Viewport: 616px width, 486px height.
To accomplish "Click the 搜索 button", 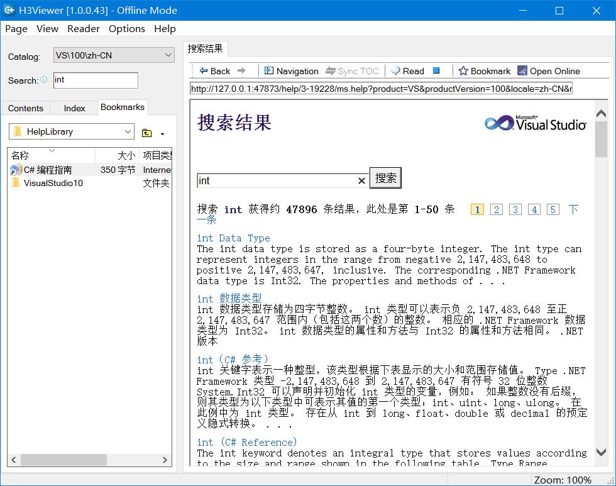I will coord(385,178).
